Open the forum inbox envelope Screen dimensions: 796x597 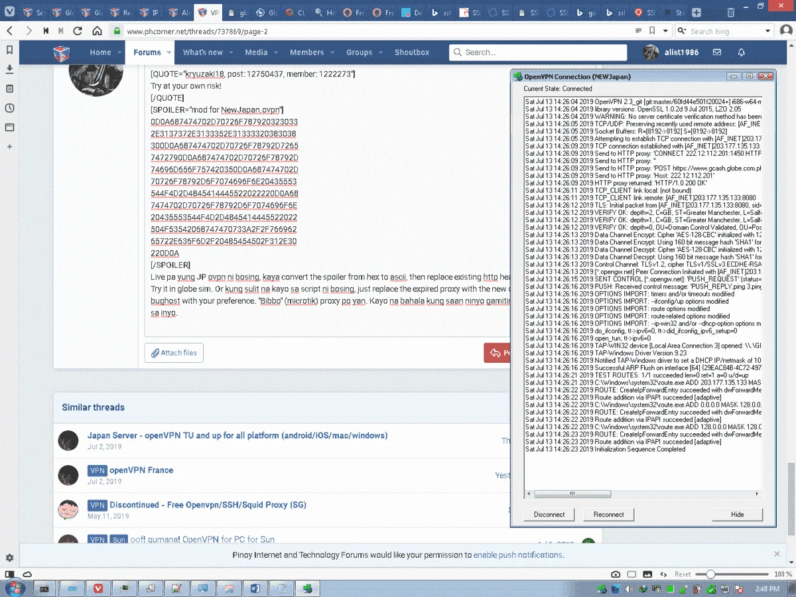pyautogui.click(x=717, y=52)
